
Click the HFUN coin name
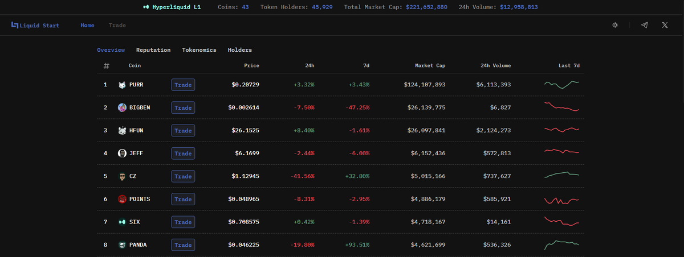pos(136,131)
